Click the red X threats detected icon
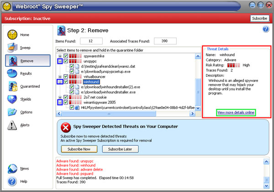 [66, 128]
